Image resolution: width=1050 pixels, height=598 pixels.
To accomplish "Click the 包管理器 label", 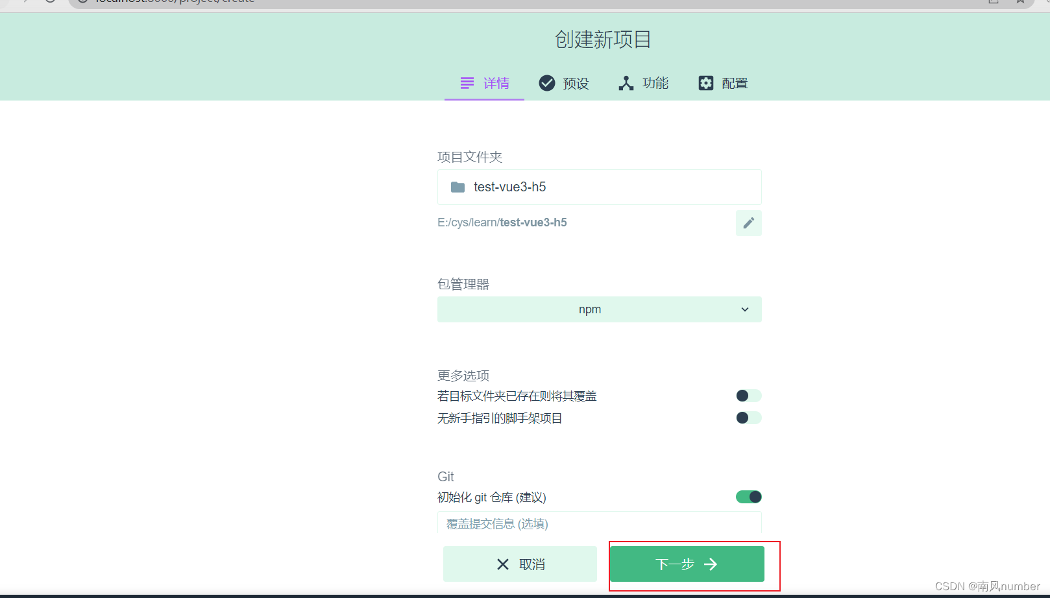I will click(x=463, y=284).
